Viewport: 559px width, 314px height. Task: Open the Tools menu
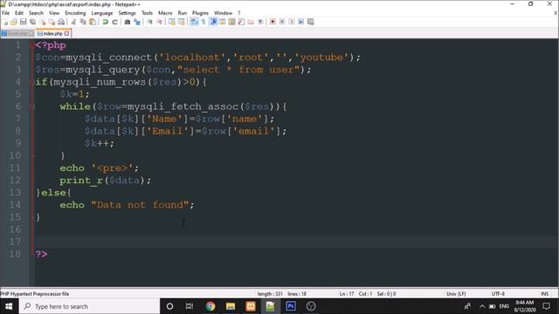click(x=148, y=13)
